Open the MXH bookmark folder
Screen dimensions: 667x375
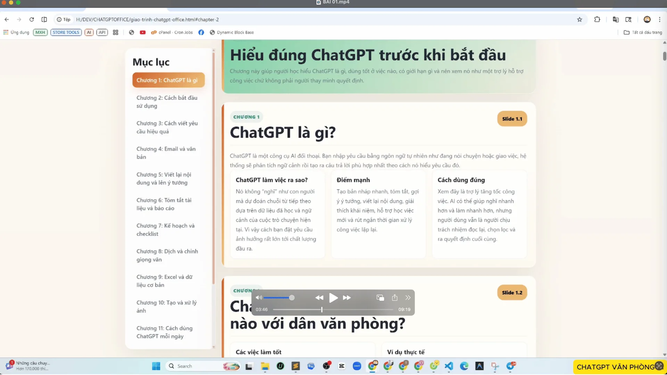pyautogui.click(x=40, y=32)
